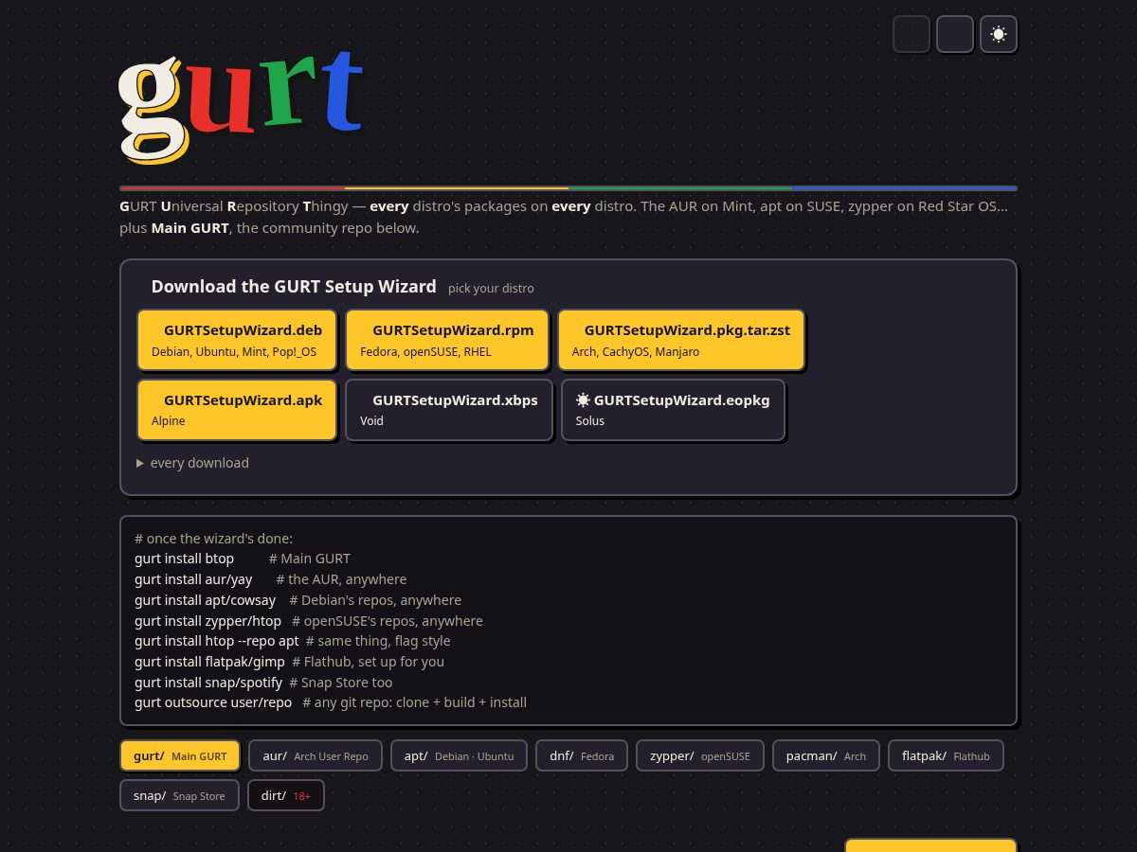Click the 'gurt install btop' command line
Image resolution: width=1137 pixels, height=852 pixels.
pyautogui.click(x=243, y=559)
